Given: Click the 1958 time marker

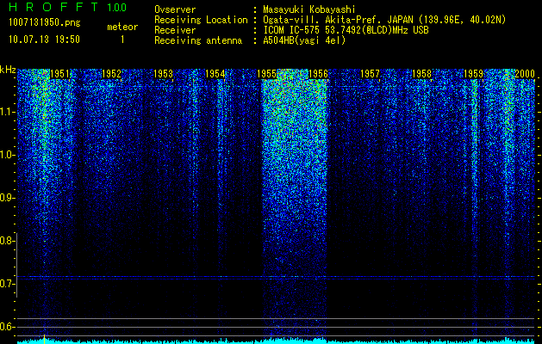Looking at the screenshot, I should tap(421, 74).
